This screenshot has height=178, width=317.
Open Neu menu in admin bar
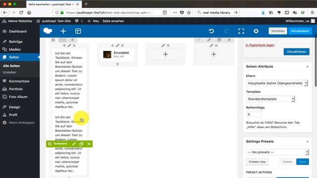[93, 21]
